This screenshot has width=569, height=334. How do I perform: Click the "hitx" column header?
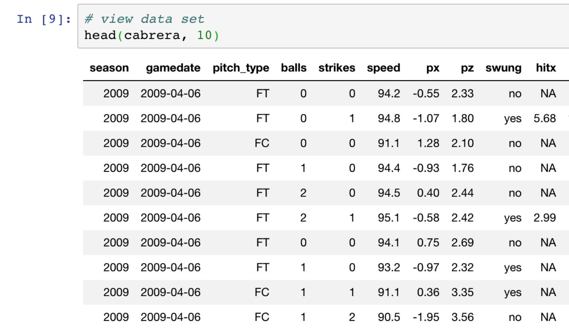point(546,68)
